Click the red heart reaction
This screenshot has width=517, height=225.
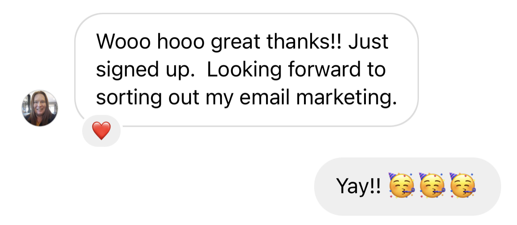[101, 131]
